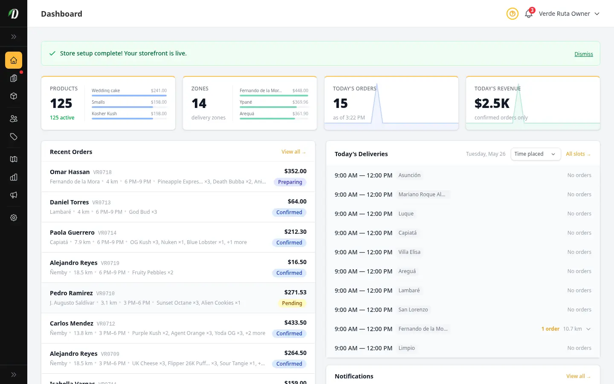Image resolution: width=614 pixels, height=384 pixels.
Task: Click View all in Recent Orders
Action: (x=293, y=152)
